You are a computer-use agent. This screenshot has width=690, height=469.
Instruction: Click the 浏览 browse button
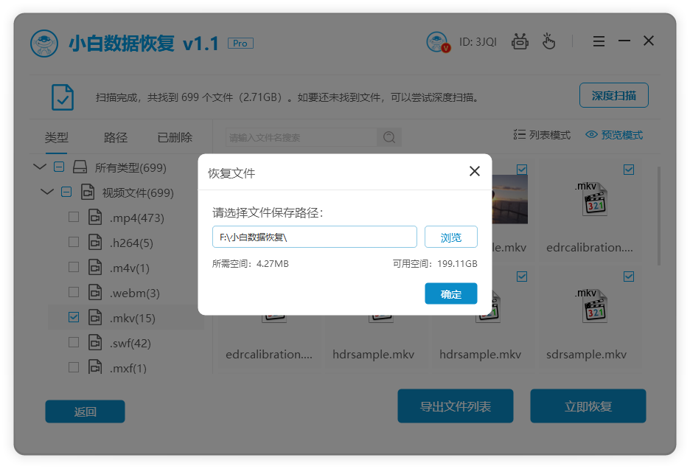coord(451,237)
